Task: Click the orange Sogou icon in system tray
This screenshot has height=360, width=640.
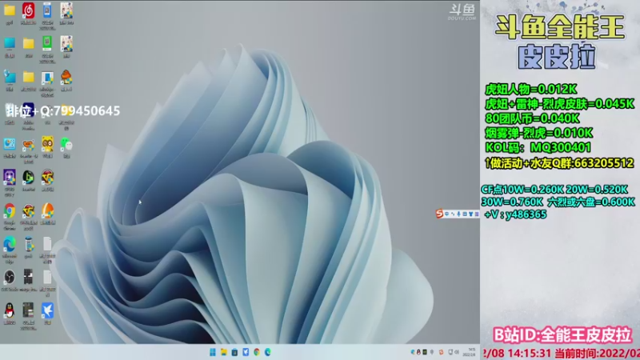Action: tap(441, 352)
